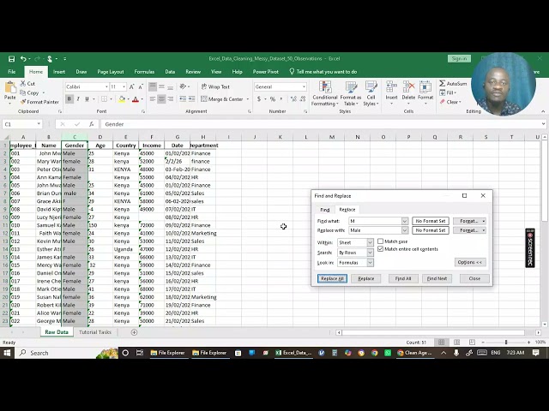This screenshot has width=549, height=411.
Task: Switch to the Data ribbon tab
Action: coord(170,72)
